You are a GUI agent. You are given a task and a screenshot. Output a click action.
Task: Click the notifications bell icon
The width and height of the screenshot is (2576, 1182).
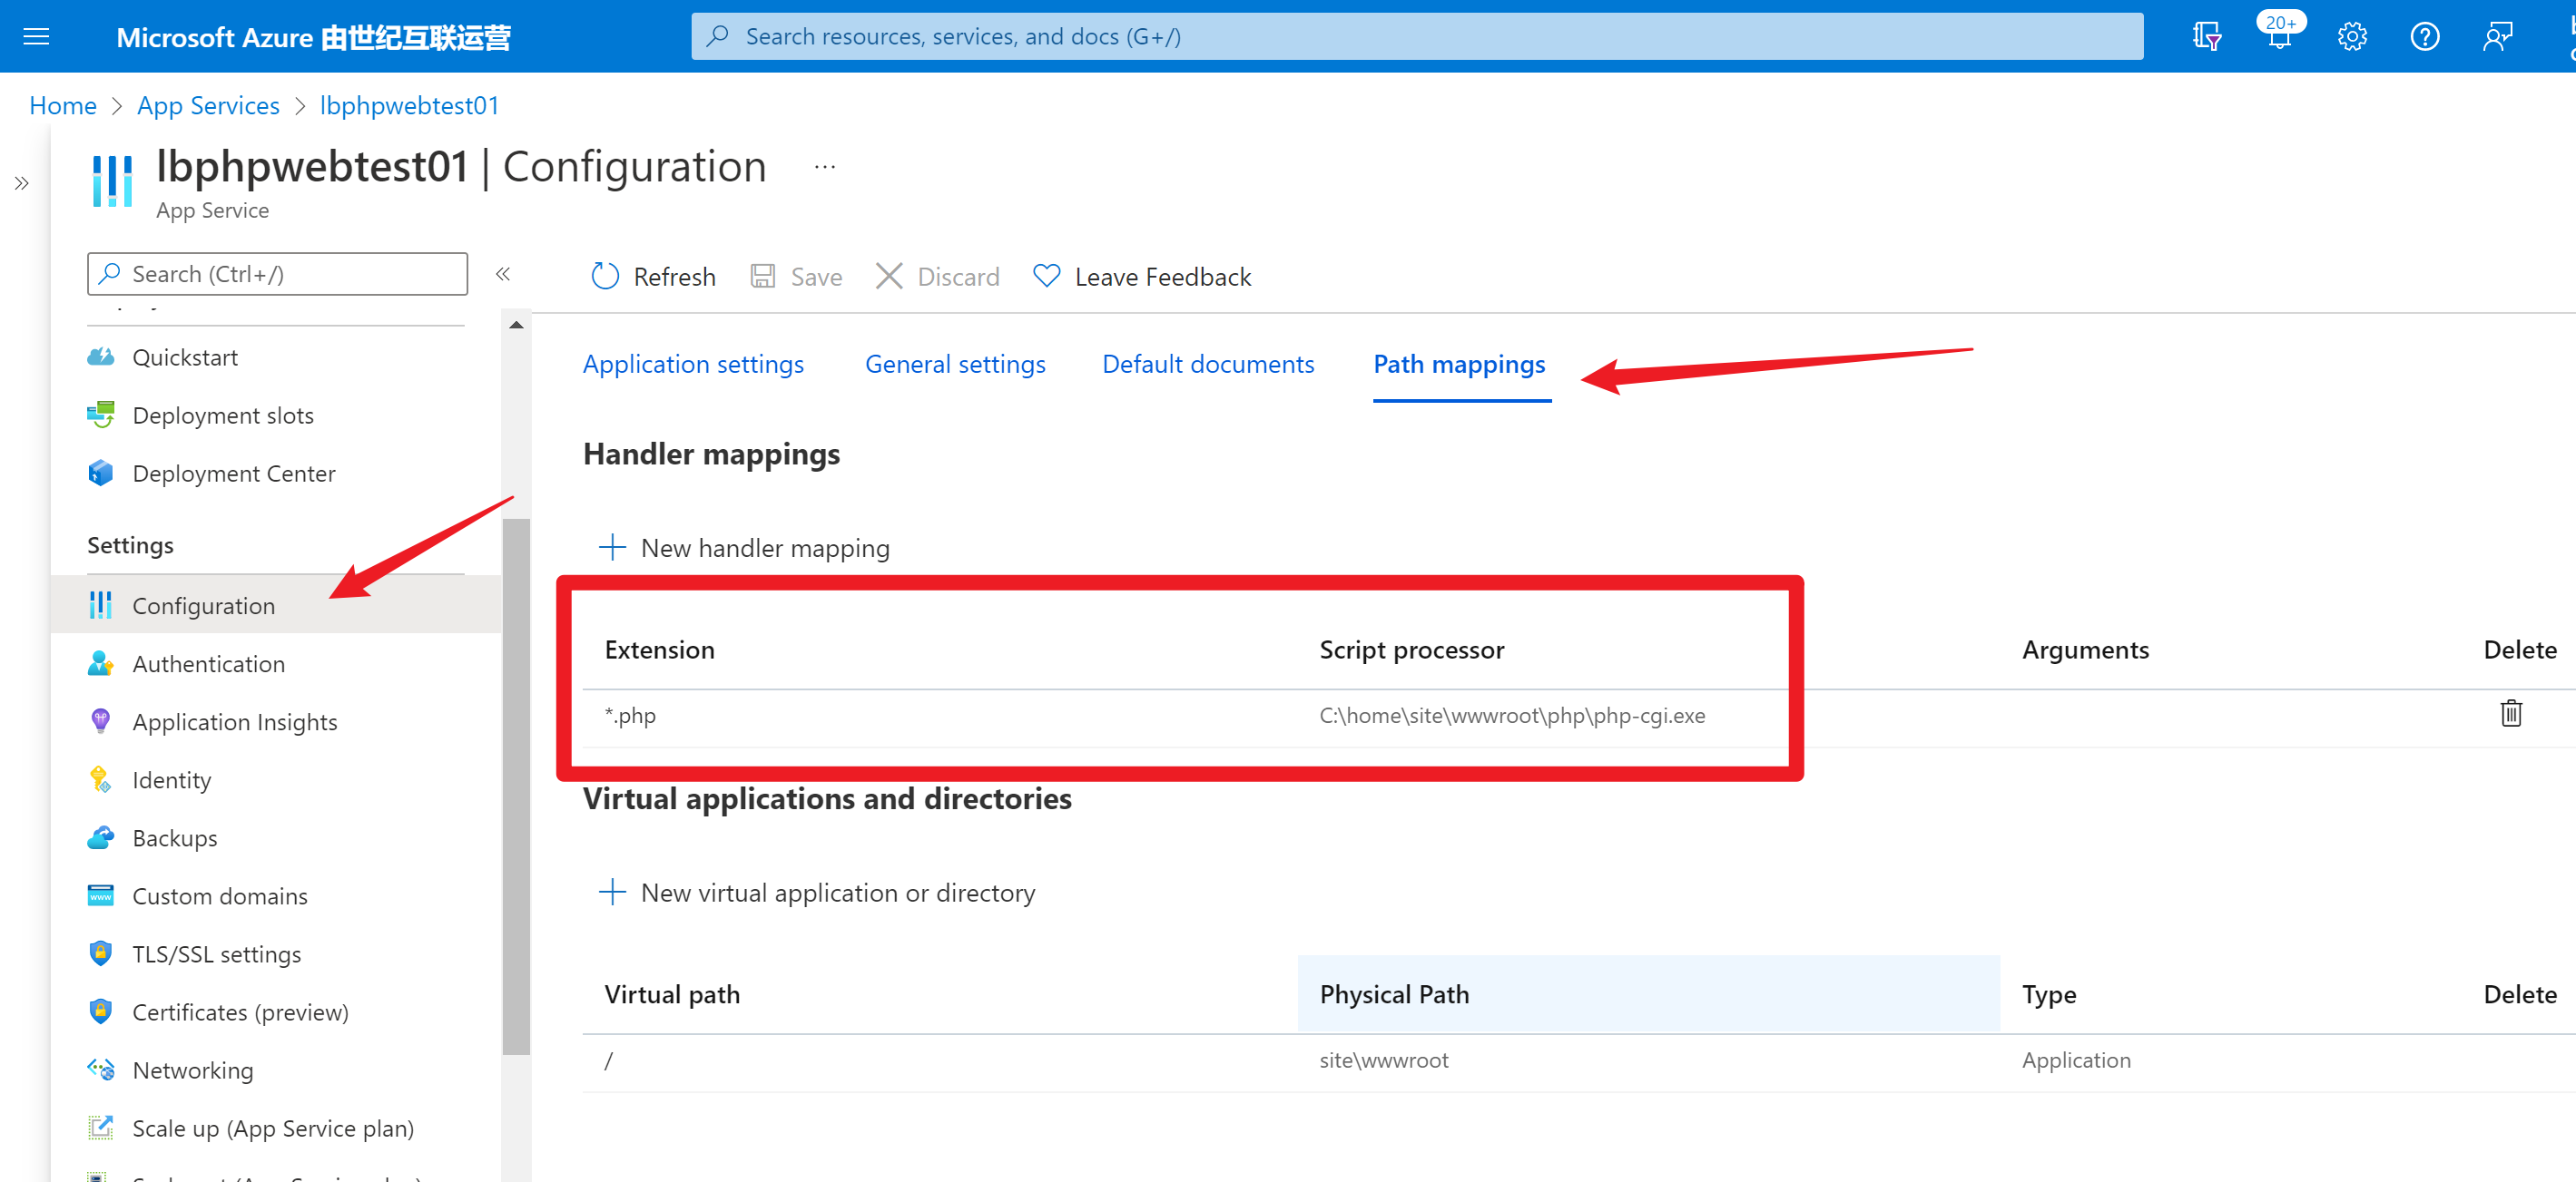[2278, 39]
